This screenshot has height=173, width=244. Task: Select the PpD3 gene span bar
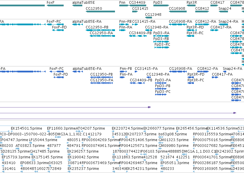[x=161, y=5]
